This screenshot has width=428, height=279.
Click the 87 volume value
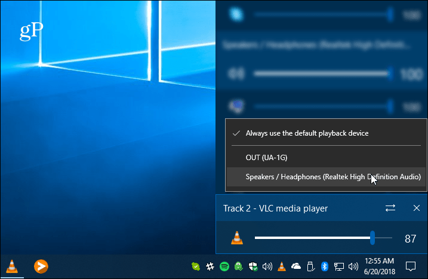(410, 239)
